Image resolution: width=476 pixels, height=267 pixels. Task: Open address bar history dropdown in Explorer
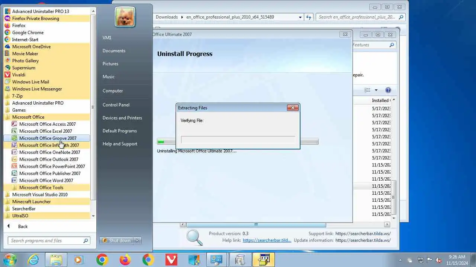tap(300, 17)
